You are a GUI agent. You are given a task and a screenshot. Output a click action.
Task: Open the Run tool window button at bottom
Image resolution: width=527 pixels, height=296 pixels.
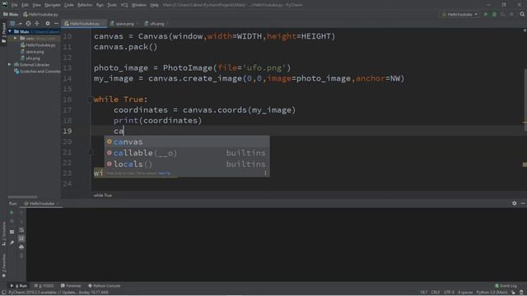pos(19,286)
